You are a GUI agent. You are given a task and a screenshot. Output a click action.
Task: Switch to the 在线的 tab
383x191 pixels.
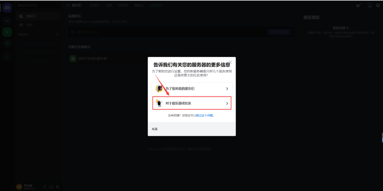tap(94, 6)
